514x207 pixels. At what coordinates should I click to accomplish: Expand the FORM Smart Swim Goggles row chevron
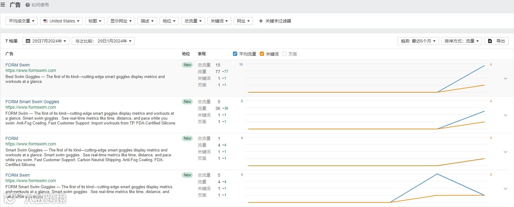click(x=505, y=115)
